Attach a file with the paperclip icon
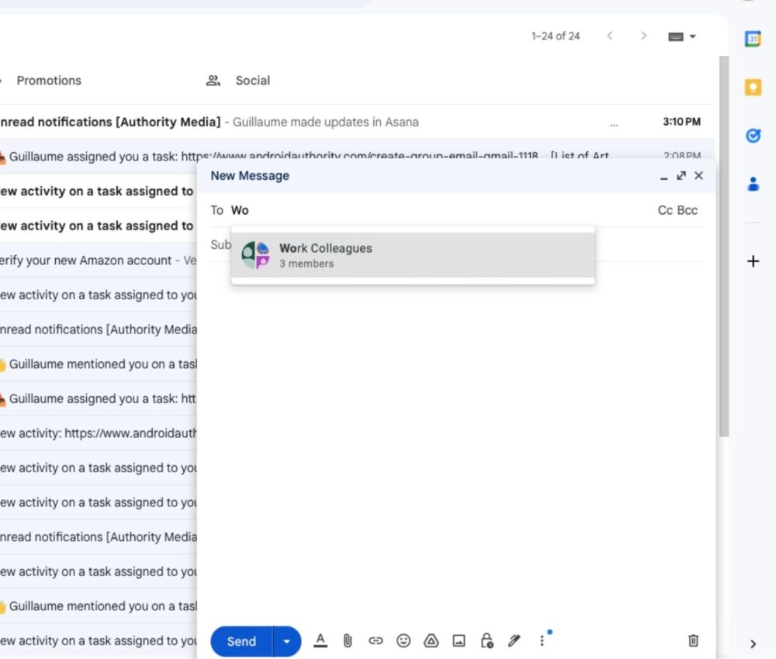Viewport: 776px width, 659px height. coord(348,641)
